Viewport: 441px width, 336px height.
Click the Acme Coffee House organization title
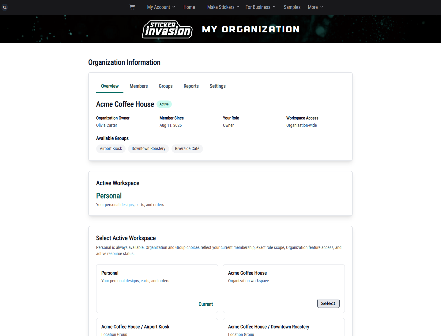[125, 104]
